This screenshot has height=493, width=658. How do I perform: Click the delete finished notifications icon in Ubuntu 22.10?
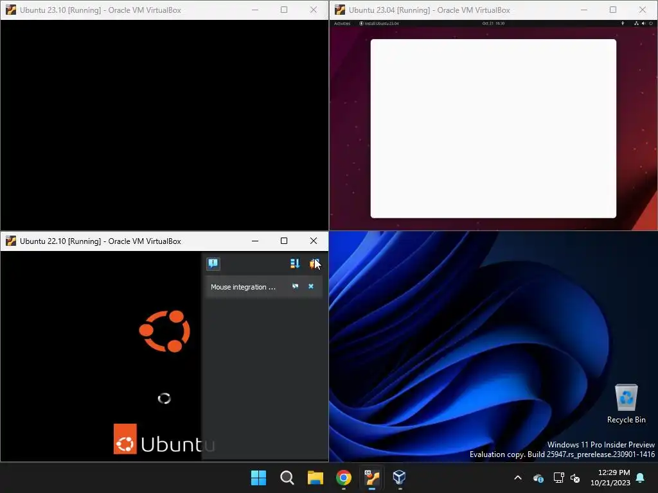click(315, 263)
